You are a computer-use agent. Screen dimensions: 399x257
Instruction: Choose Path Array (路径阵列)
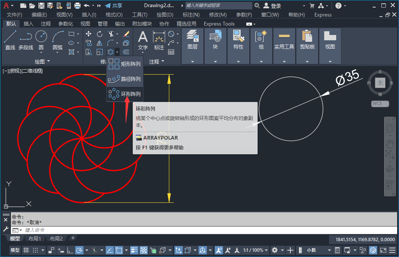click(x=125, y=79)
